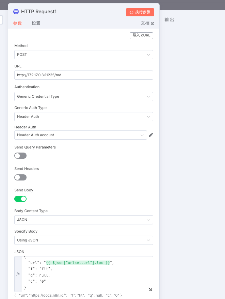The width and height of the screenshot is (225, 299).
Task: Click the 执行步骤 execute button
Action: click(x=140, y=12)
